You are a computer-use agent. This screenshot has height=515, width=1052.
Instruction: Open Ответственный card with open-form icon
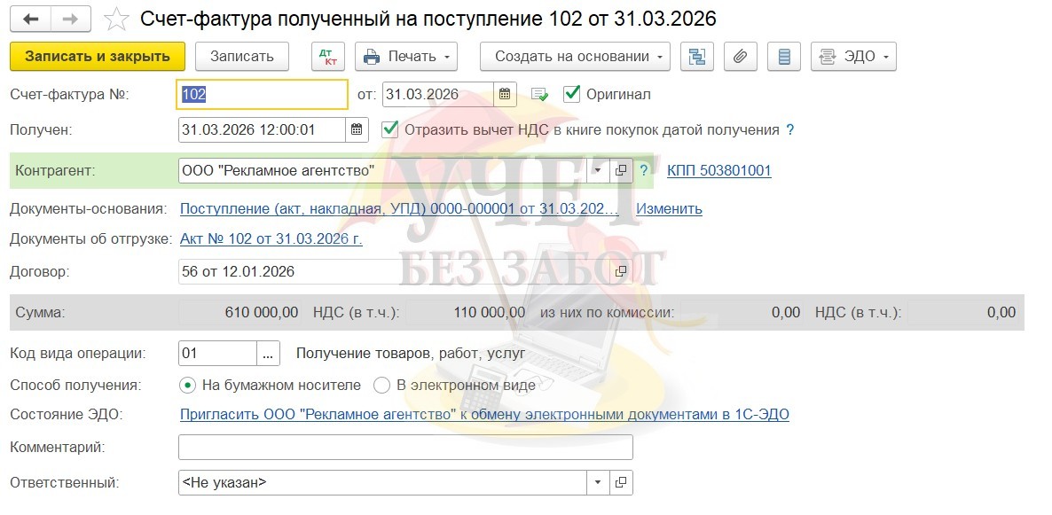coord(621,482)
